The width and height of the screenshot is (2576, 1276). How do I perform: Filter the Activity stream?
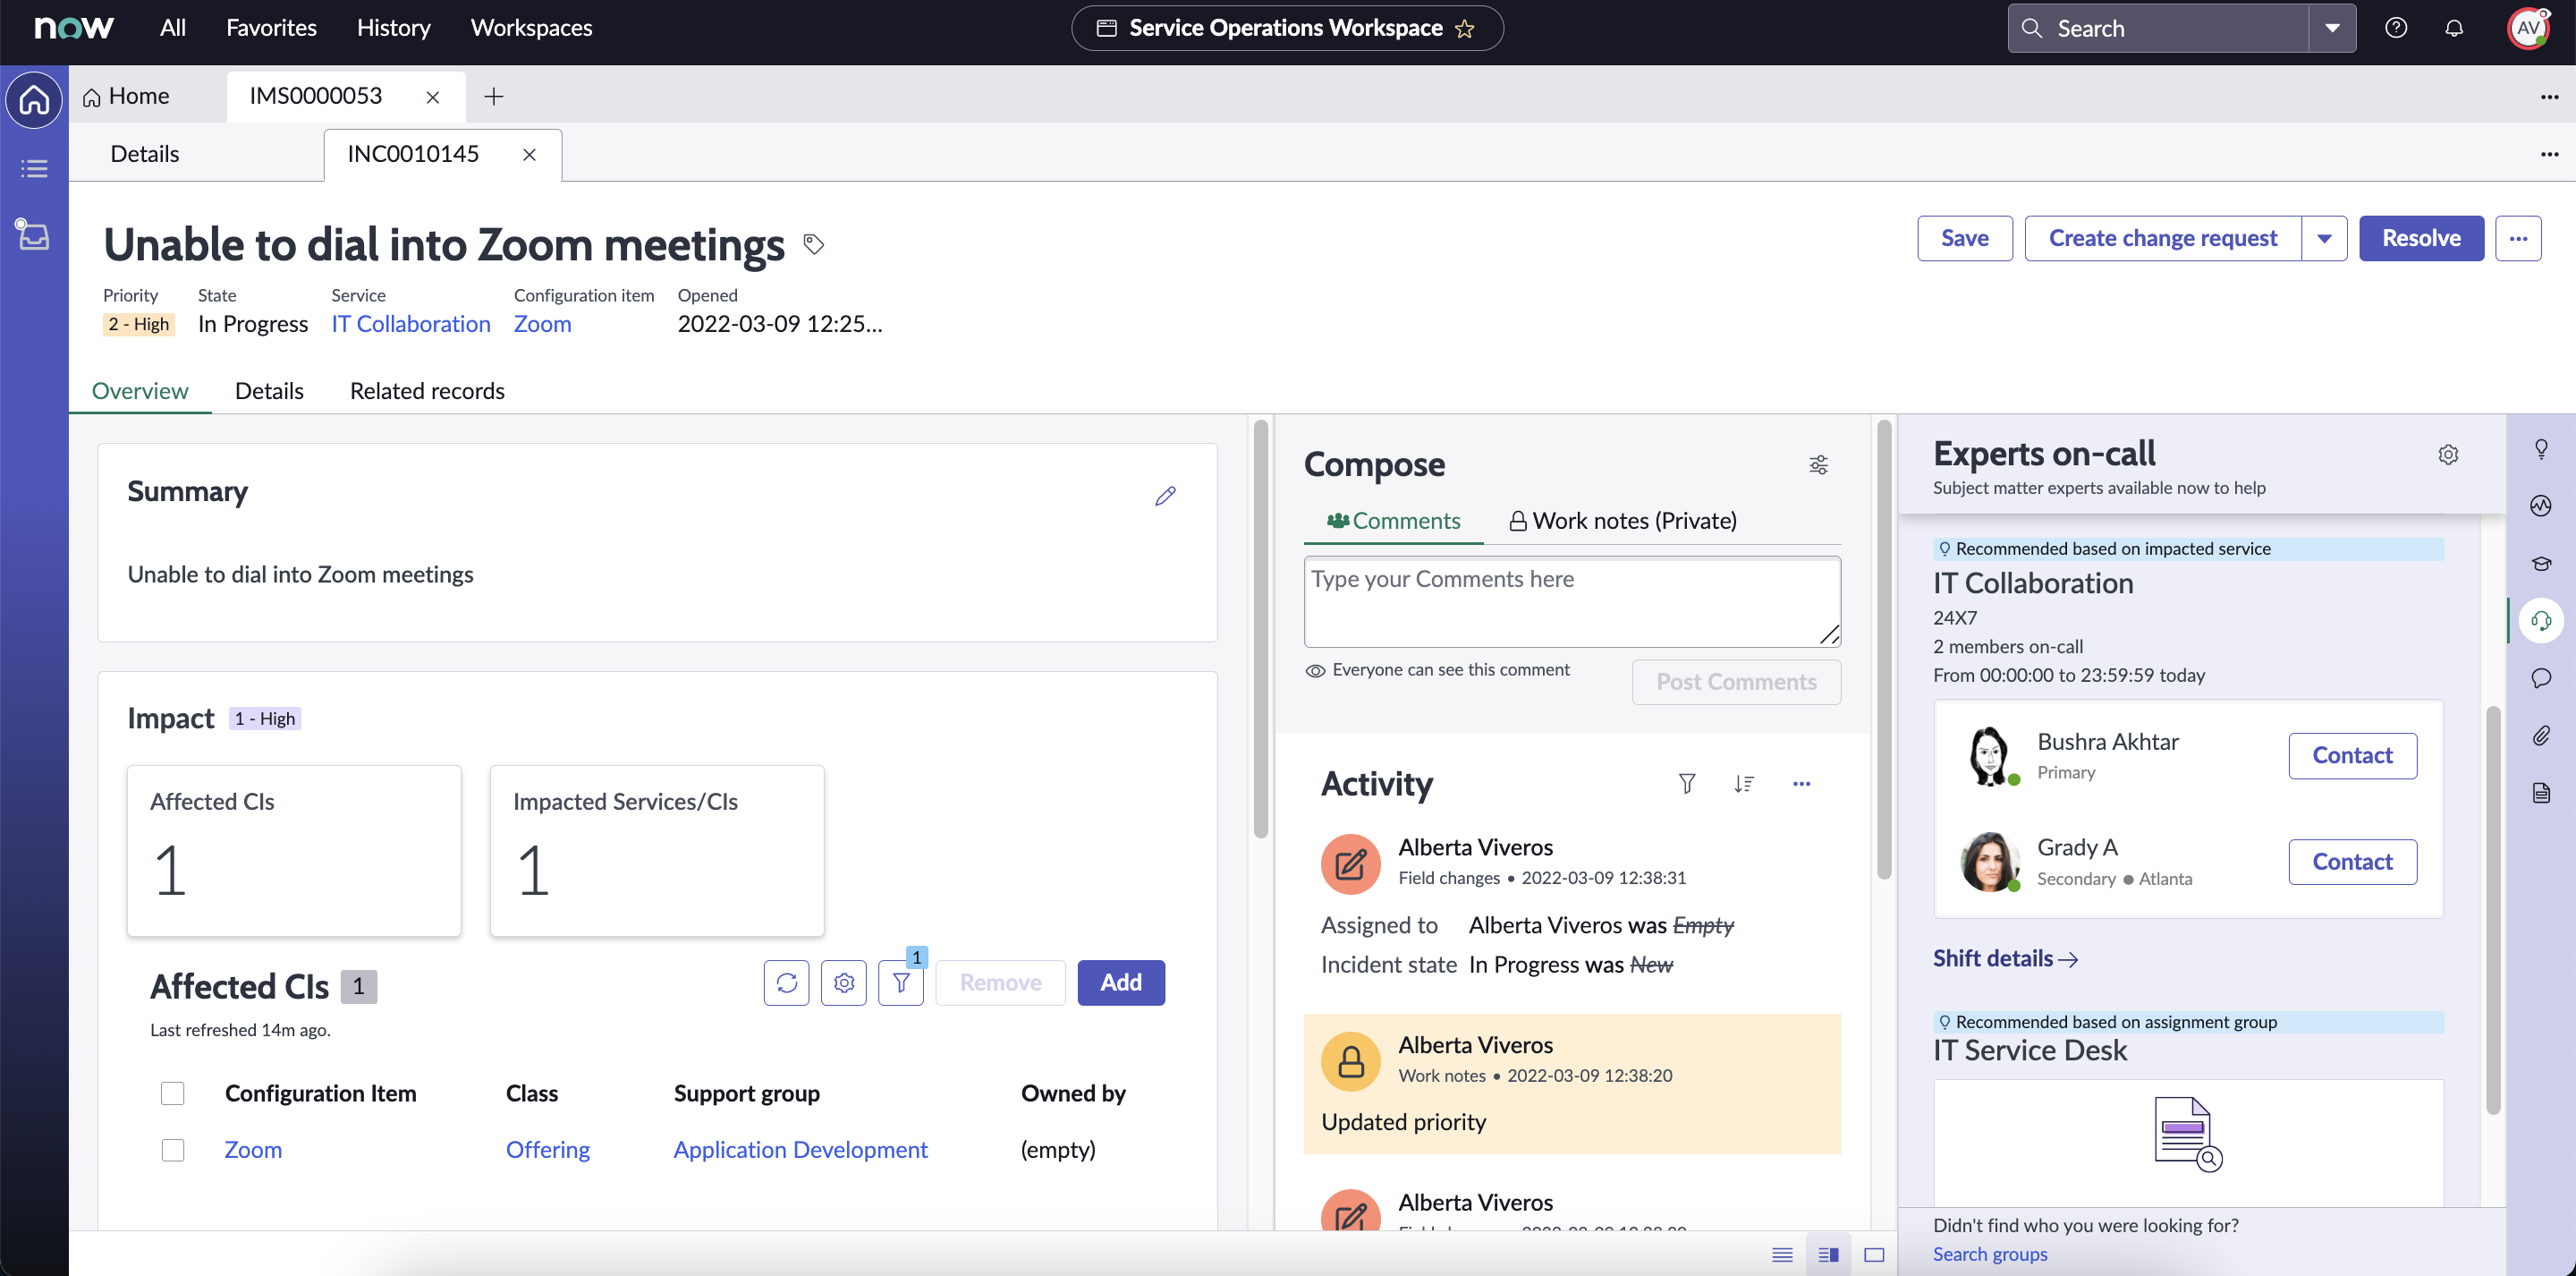coord(1687,784)
